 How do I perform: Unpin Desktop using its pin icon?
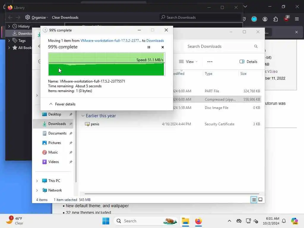tap(71, 114)
